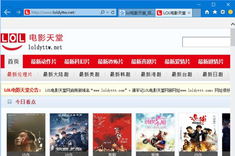Open the 最新韩剧 link
This screenshot has width=235, height=156.
pos(120,74)
